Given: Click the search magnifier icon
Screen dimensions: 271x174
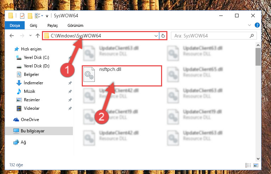Looking at the screenshot, I should (252, 36).
